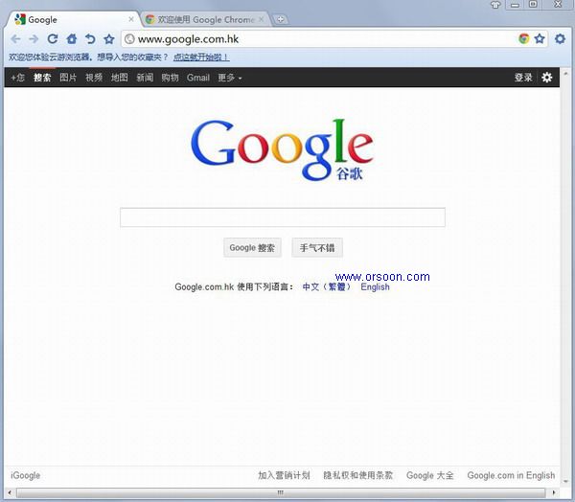Click the skin shirt icon in title bar
Image resolution: width=575 pixels, height=502 pixels.
(x=495, y=5)
